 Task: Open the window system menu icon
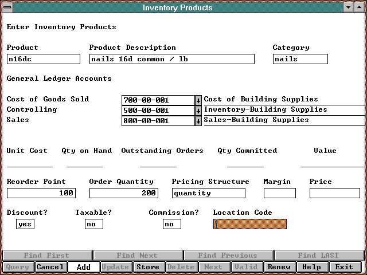pos(7,7)
